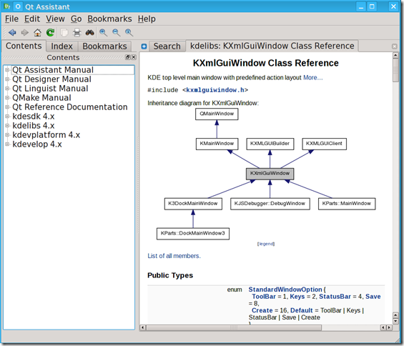Expand kdevplatform 4.x tree node

(7, 134)
